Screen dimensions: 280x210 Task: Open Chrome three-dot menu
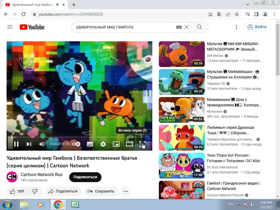click(x=274, y=14)
